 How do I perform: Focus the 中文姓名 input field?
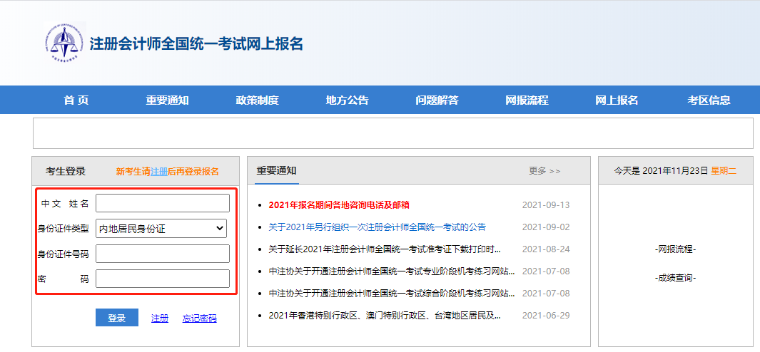pos(163,204)
